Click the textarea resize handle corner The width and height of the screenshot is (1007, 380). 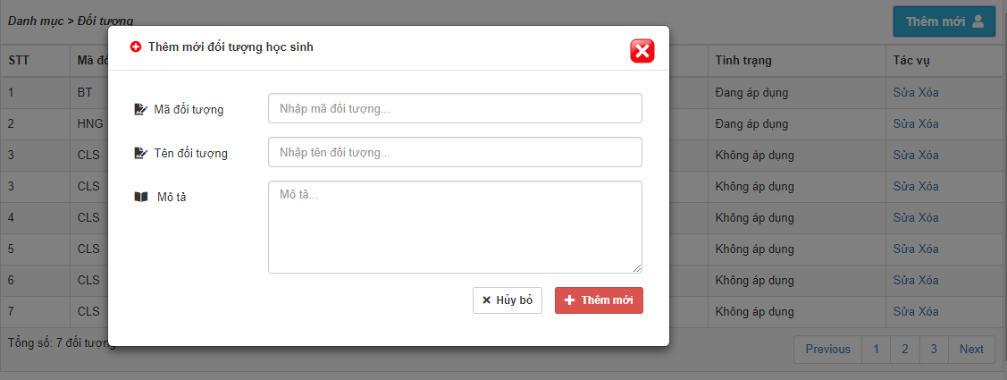pos(638,268)
